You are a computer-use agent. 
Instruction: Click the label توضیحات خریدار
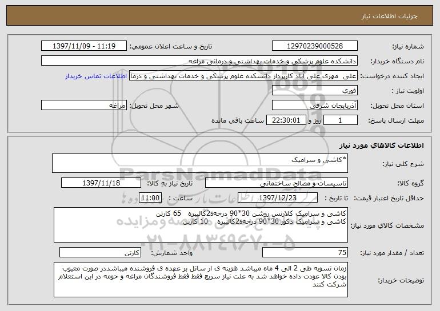click(x=401, y=280)
